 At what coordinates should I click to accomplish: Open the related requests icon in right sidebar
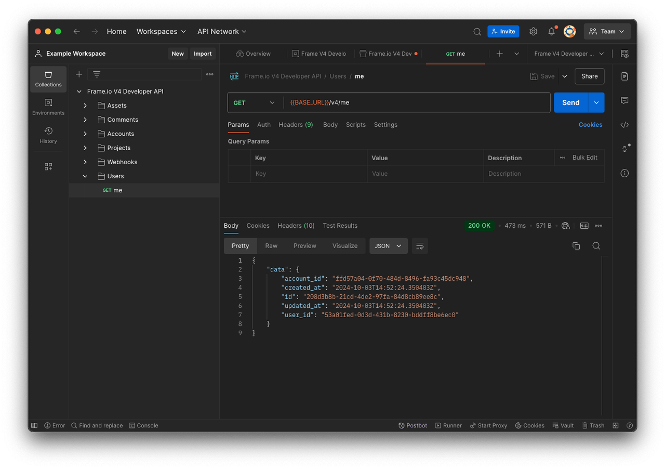coord(625,149)
